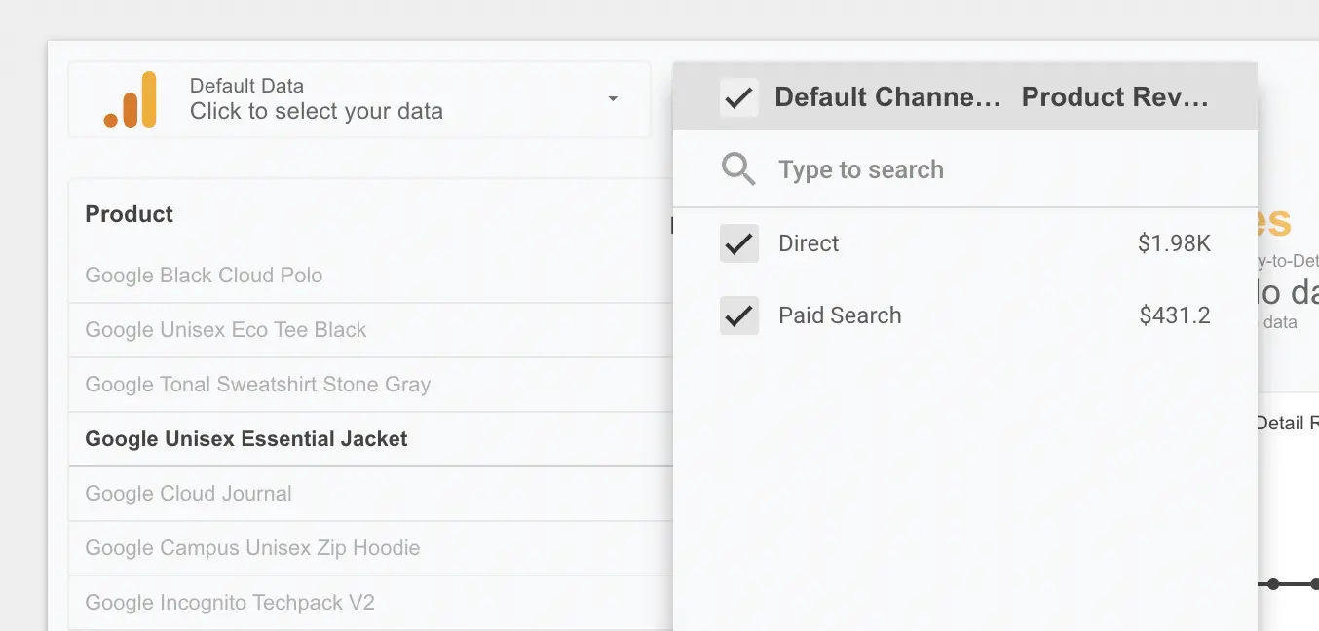Select Google Unisex Essential Jacket row
Screen dimensions: 1319x631
pos(370,439)
